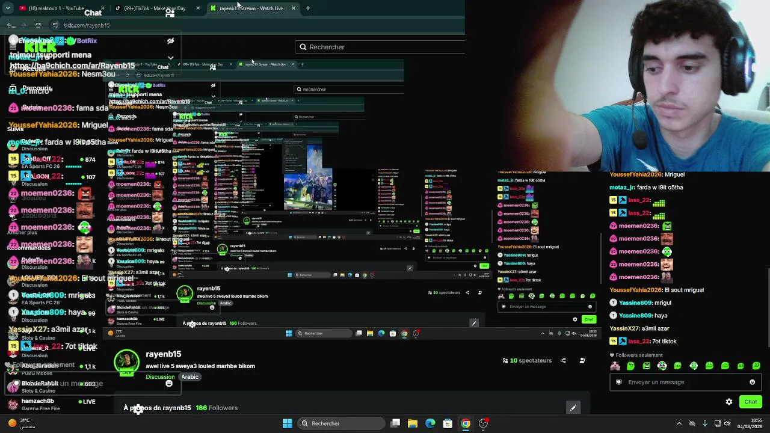This screenshot has height=433, width=770.
Task: Open Task View on the taskbar
Action: tap(395, 423)
